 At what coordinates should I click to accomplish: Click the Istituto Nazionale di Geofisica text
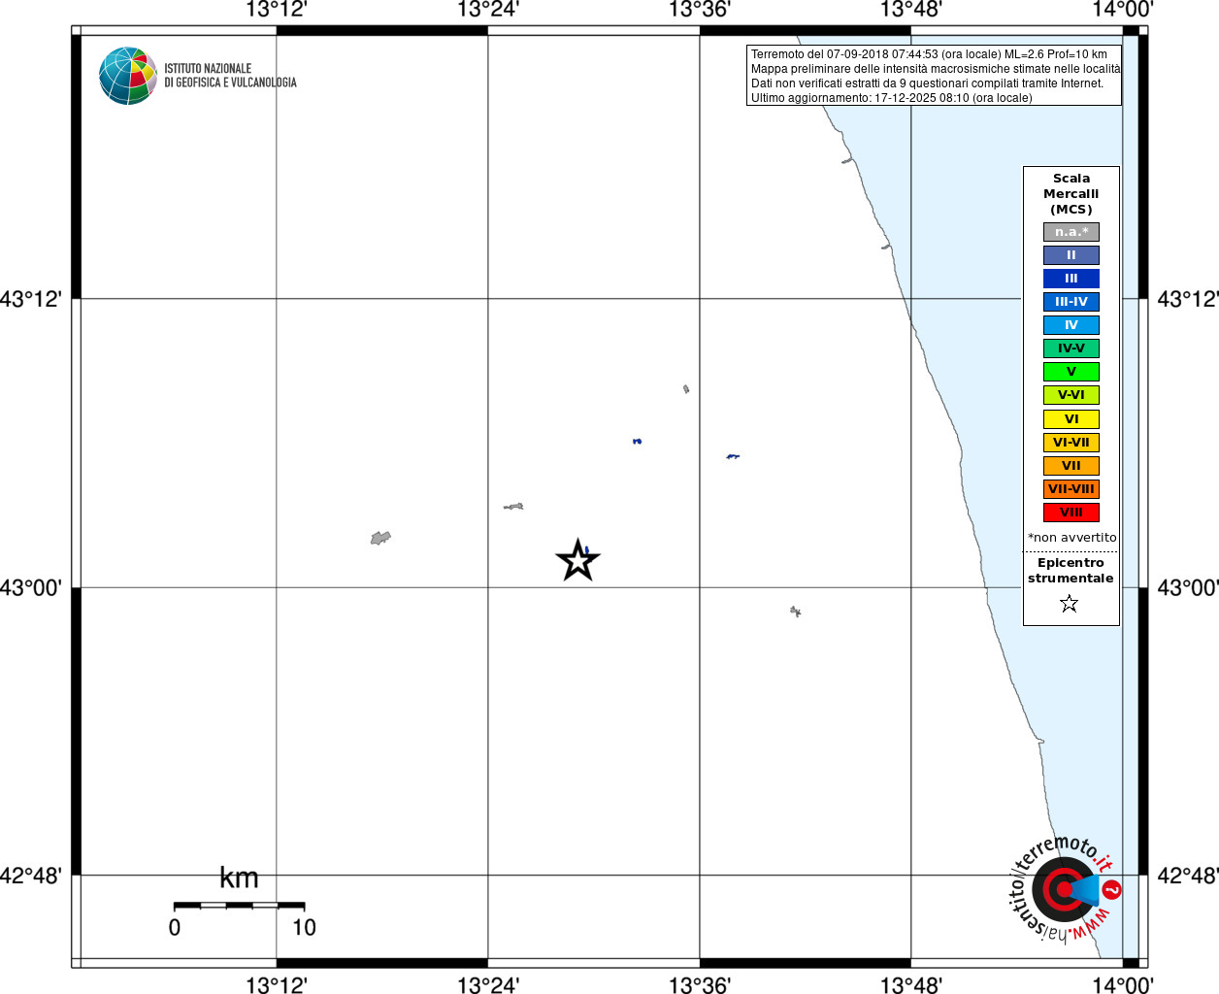point(230,76)
